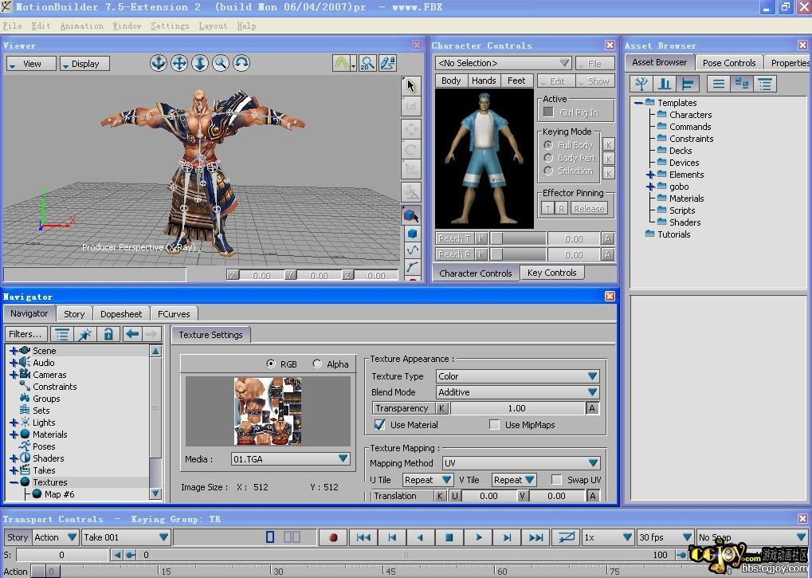Click the magnifier zoom icon in Viewer toolbar
Viewport: 812px width, 578px height.
click(x=221, y=63)
